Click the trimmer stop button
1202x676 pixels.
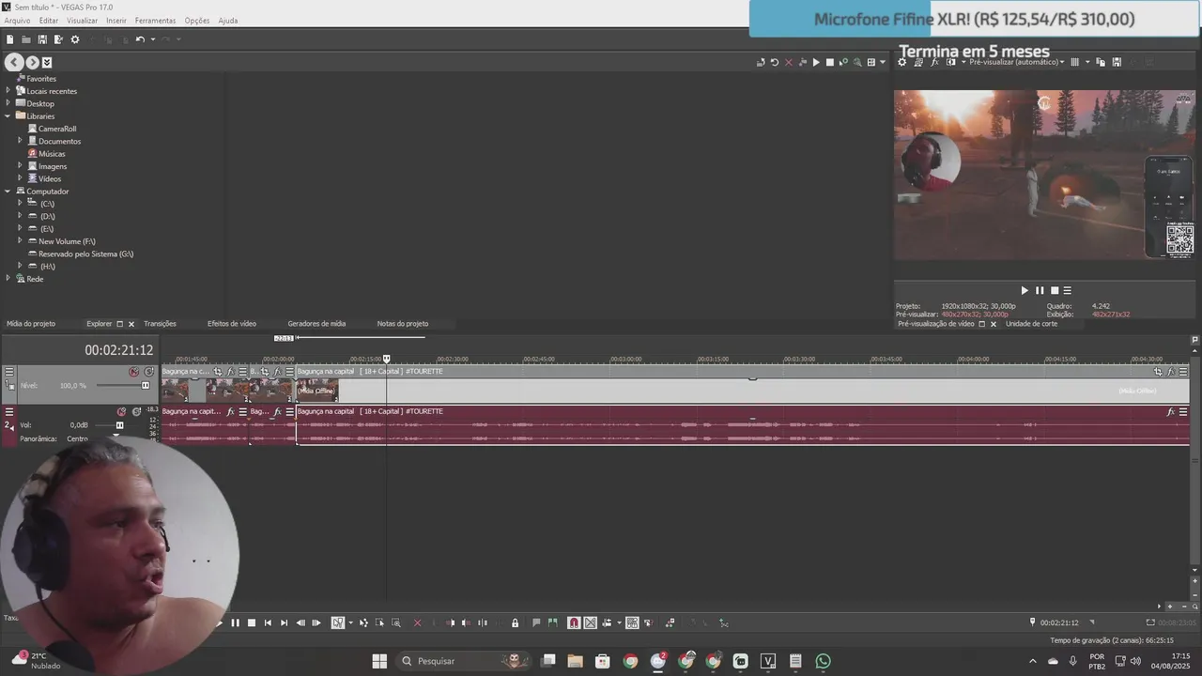(x=829, y=63)
